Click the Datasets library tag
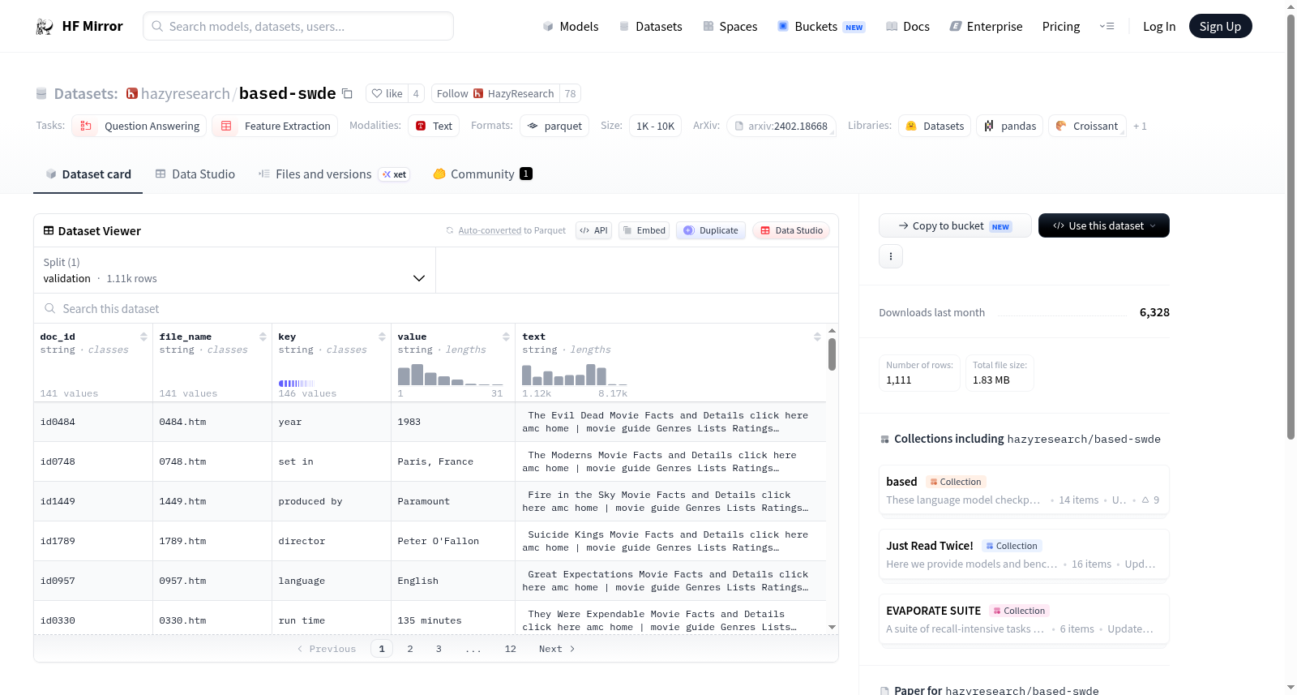 (935, 126)
